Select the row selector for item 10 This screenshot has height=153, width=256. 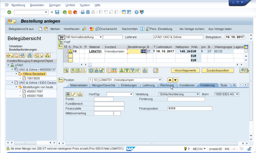click(x=65, y=51)
